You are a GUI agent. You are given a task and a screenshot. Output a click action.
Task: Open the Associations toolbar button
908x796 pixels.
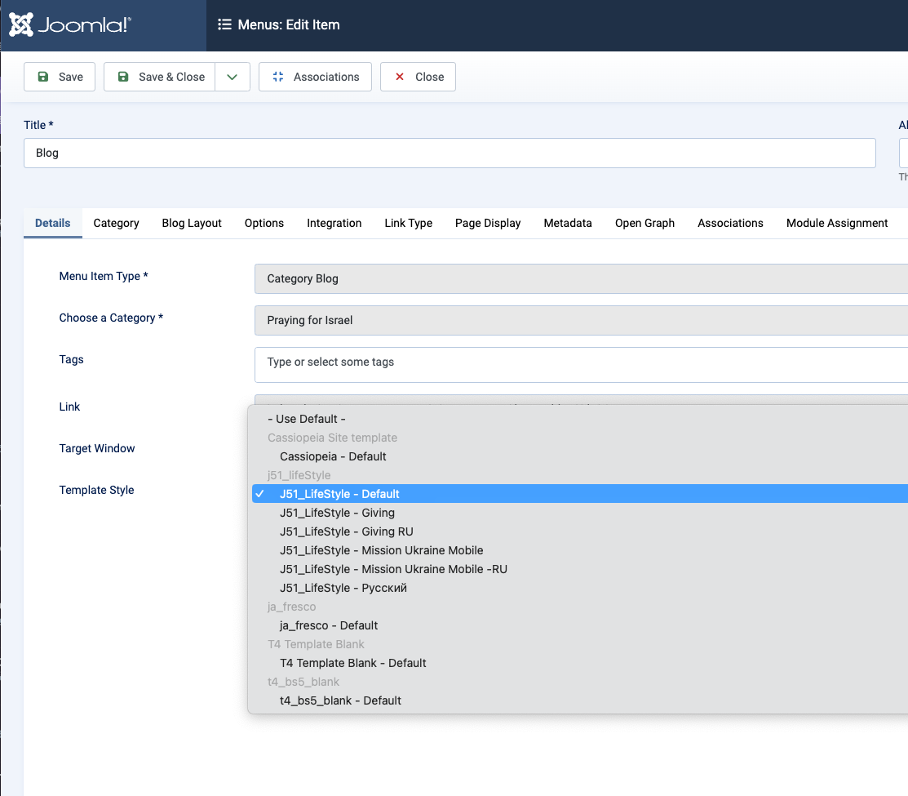[315, 77]
